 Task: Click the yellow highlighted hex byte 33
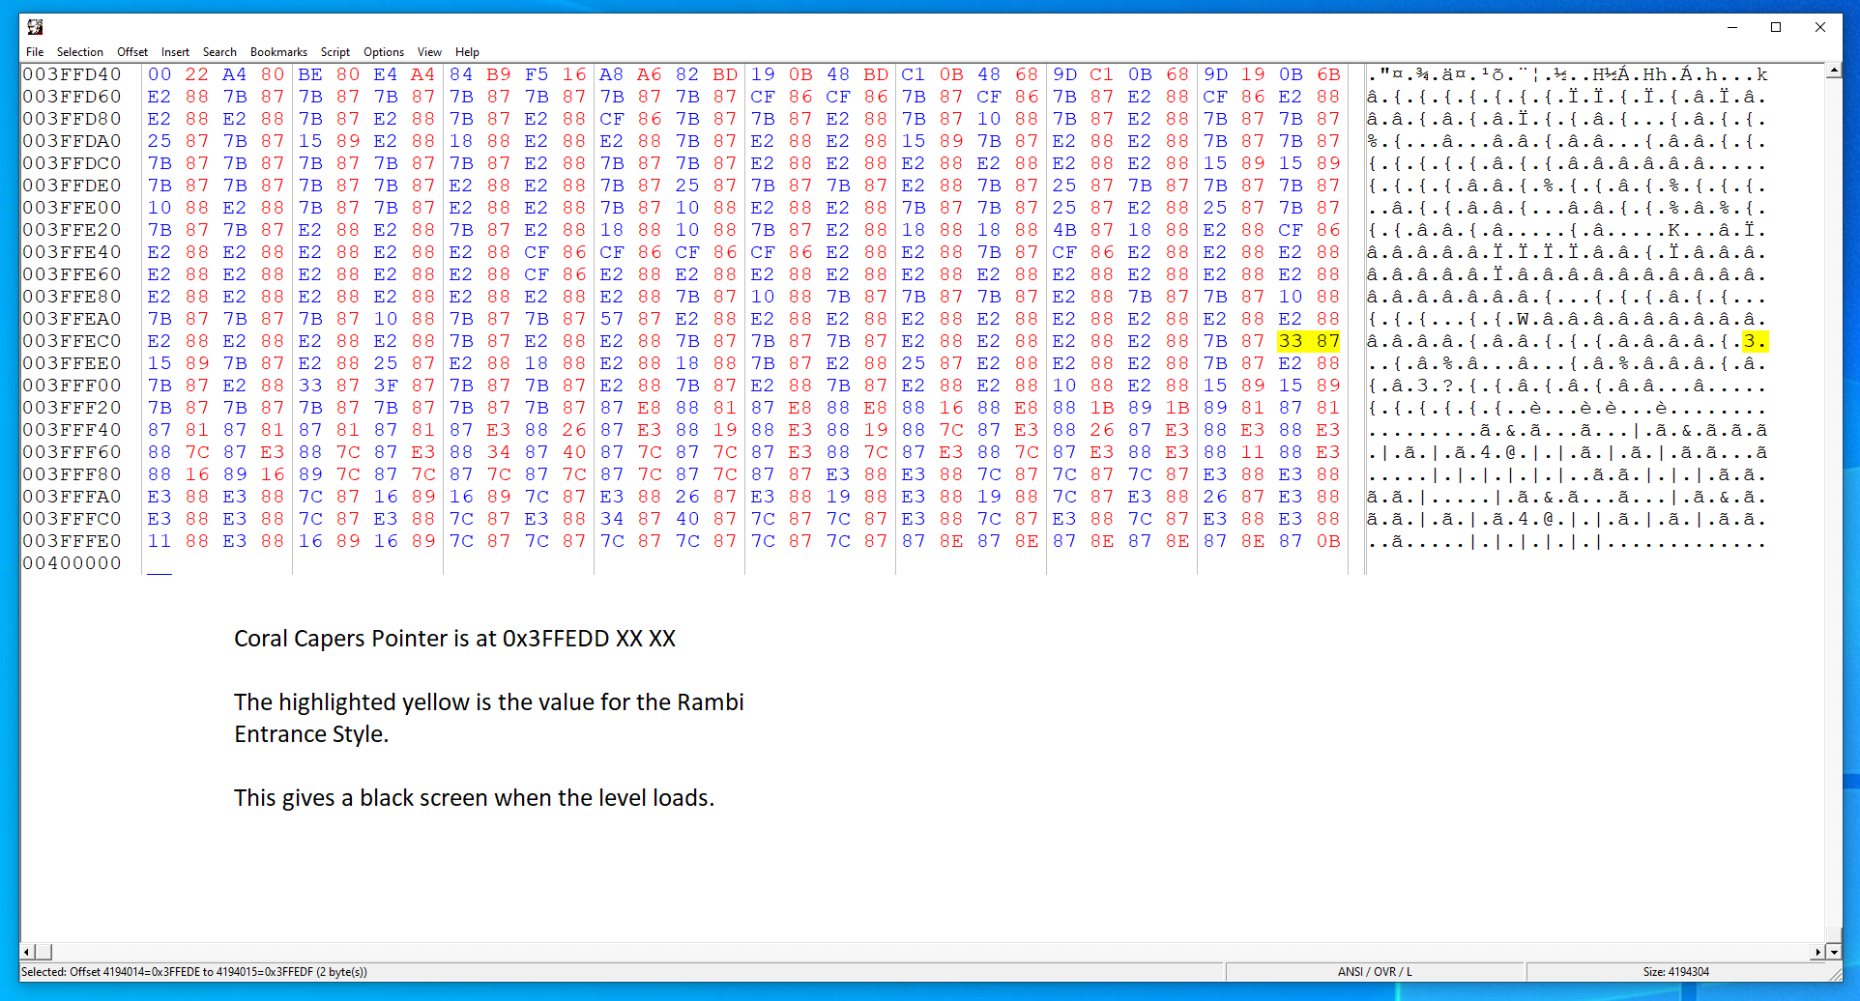1291,341
